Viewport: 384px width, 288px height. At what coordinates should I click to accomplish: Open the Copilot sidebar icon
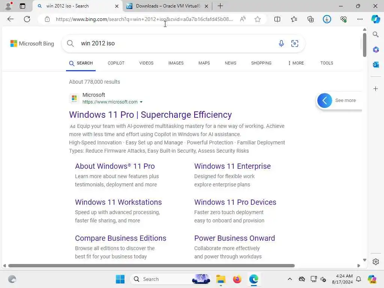(375, 19)
